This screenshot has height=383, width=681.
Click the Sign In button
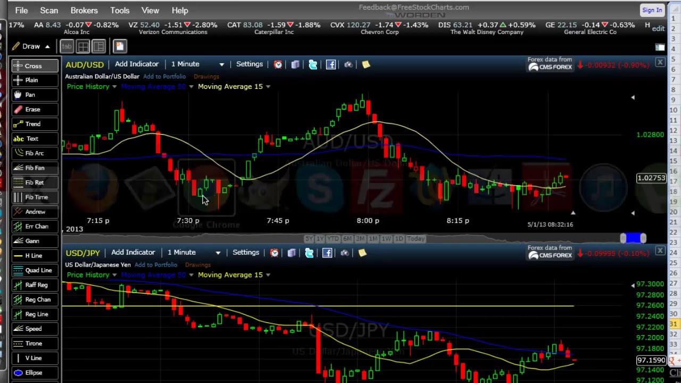(652, 10)
